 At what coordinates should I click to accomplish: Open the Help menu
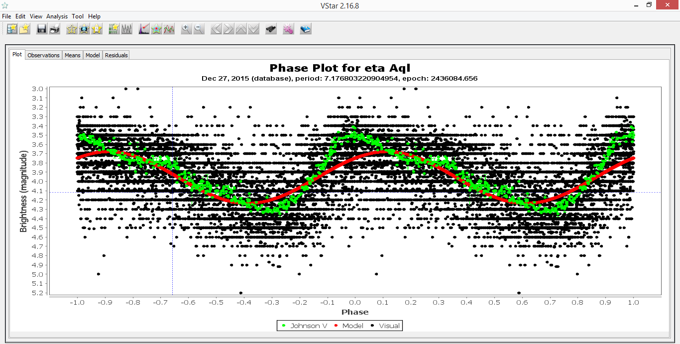94,16
